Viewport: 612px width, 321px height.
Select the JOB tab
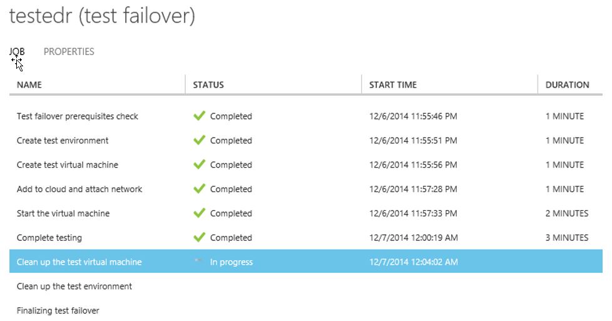[17, 51]
